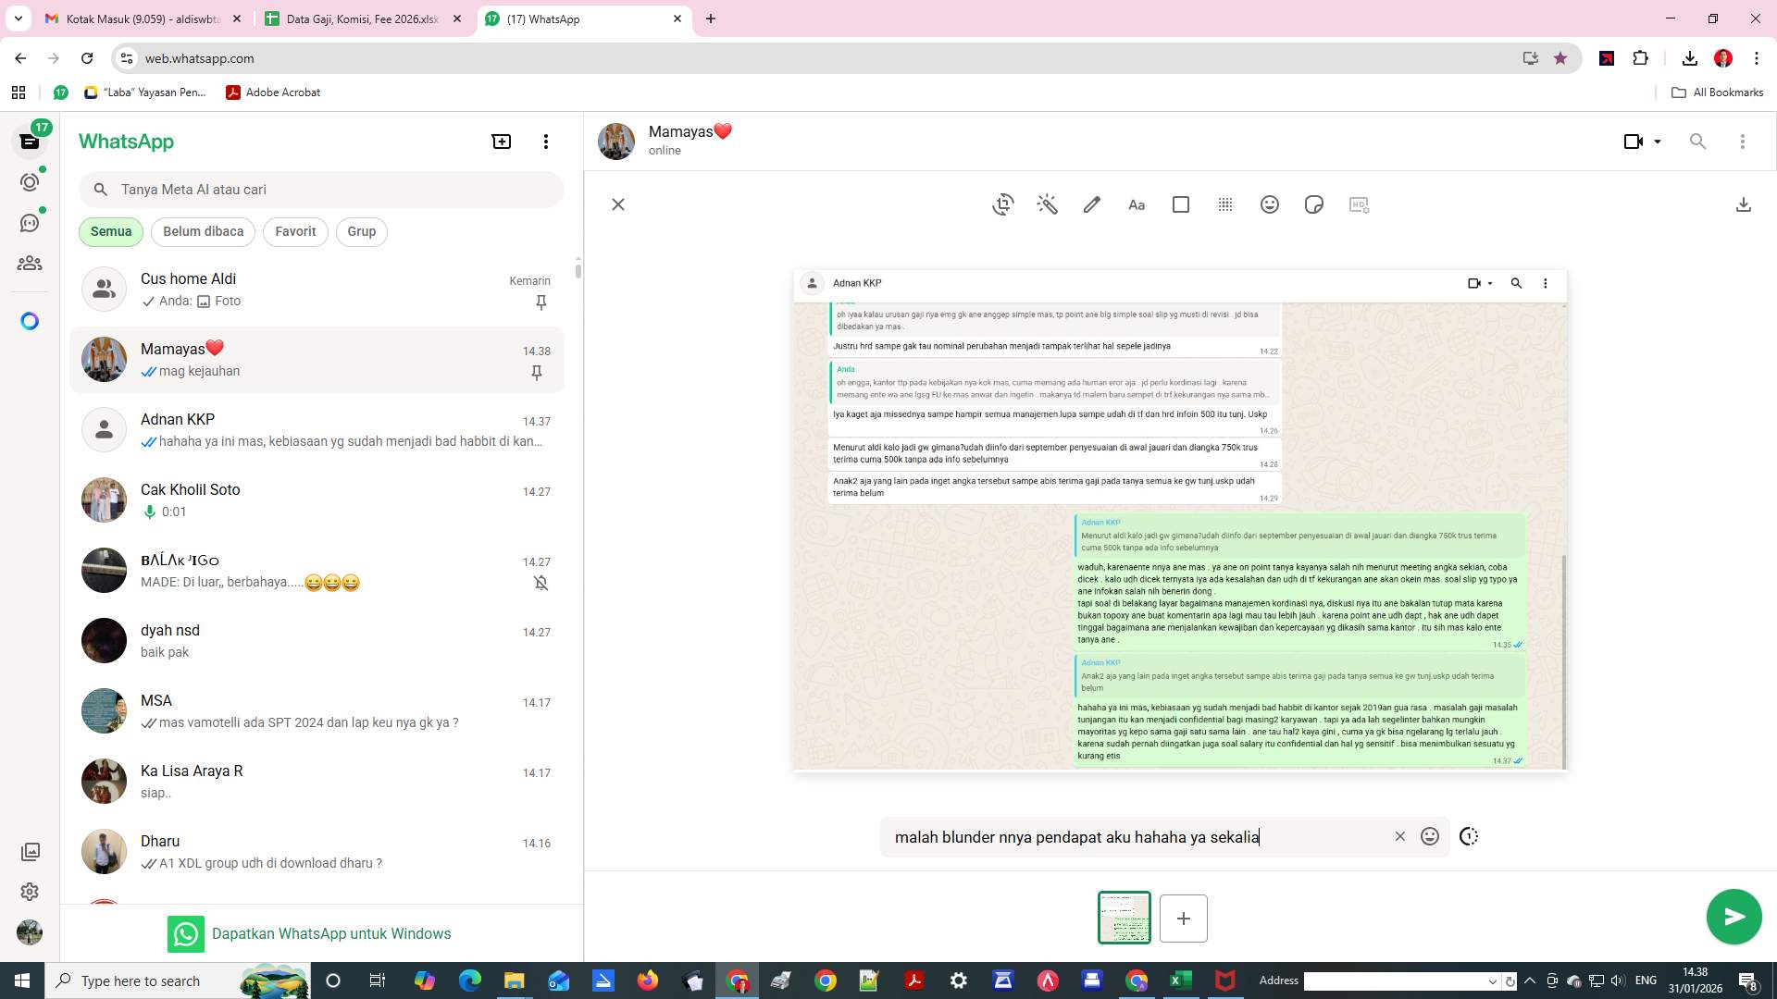The image size is (1777, 999).
Task: Open the blur/pixelate tool
Action: click(x=1224, y=203)
